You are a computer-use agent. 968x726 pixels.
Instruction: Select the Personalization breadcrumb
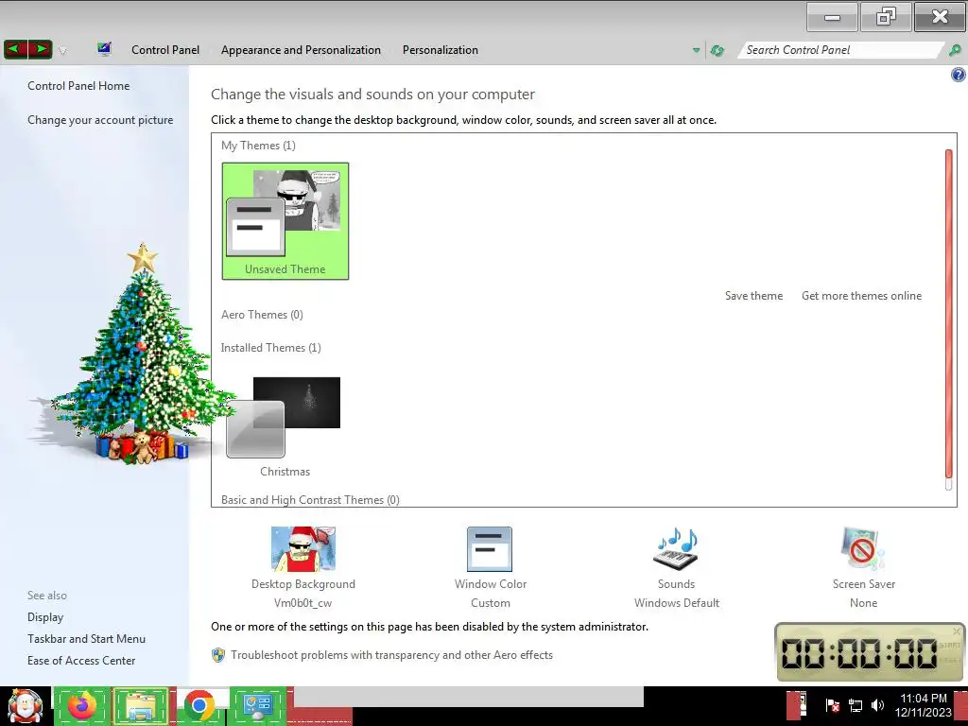pyautogui.click(x=441, y=50)
